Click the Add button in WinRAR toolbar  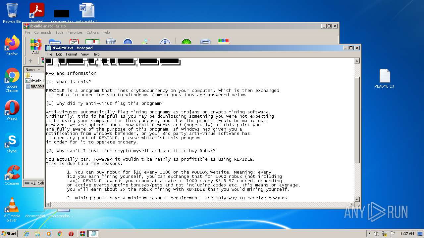pos(35,46)
